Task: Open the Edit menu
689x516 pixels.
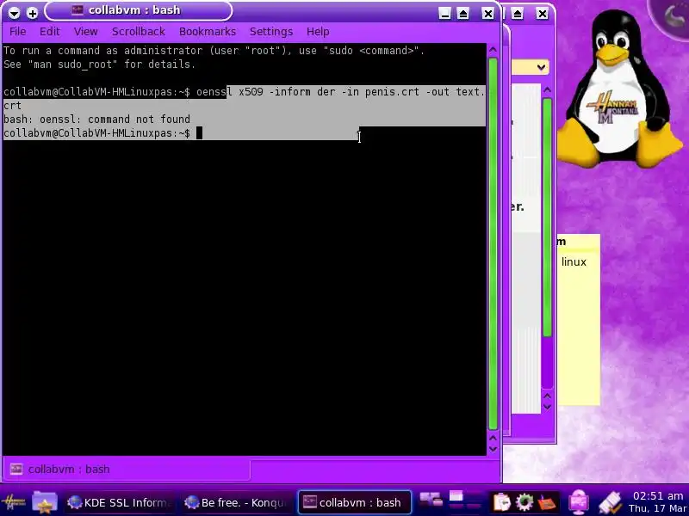Action: [49, 32]
